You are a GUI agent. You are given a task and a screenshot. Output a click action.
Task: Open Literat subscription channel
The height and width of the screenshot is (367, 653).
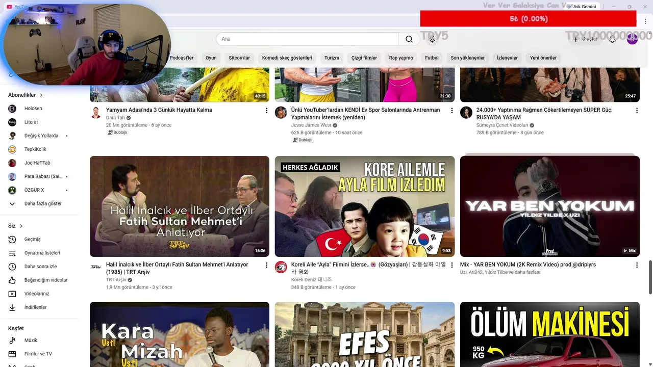tap(39, 122)
